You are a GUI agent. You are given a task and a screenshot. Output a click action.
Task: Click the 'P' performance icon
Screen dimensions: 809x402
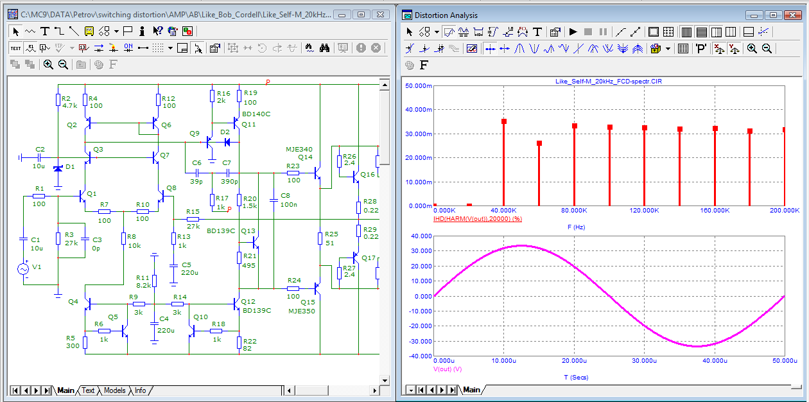[x=701, y=49]
